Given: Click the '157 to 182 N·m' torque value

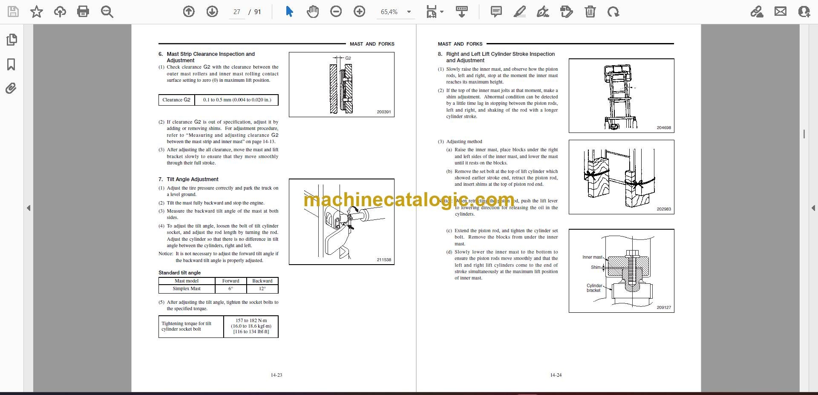Looking at the screenshot, I should click(251, 320).
